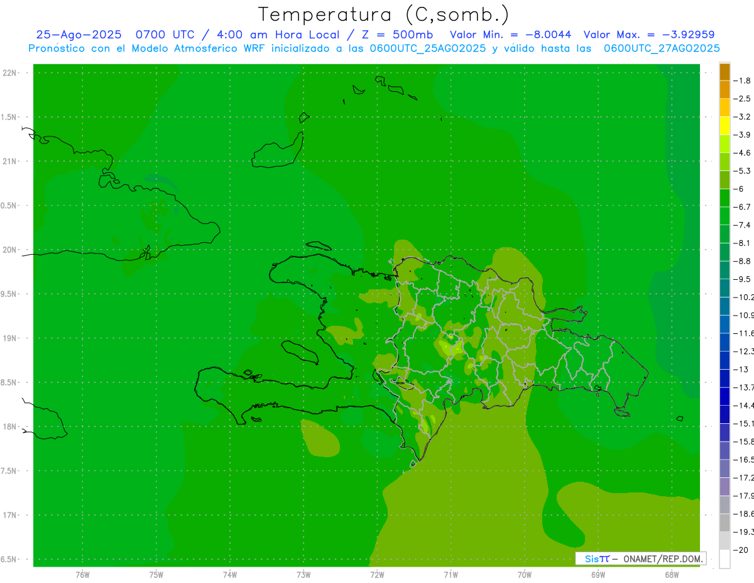Click the "-6.7" colorbar label
Viewport: 754px width, 583px height.
pyautogui.click(x=742, y=207)
